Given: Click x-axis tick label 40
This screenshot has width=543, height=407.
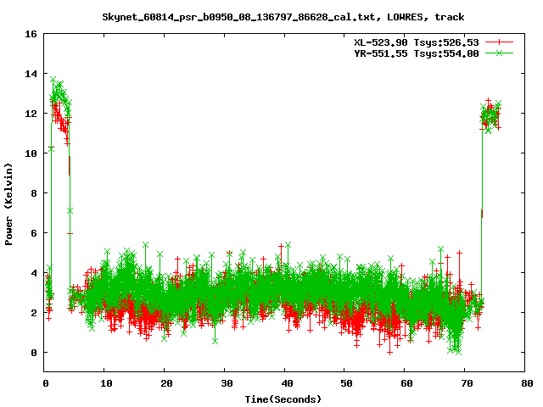Looking at the screenshot, I should point(287,383).
